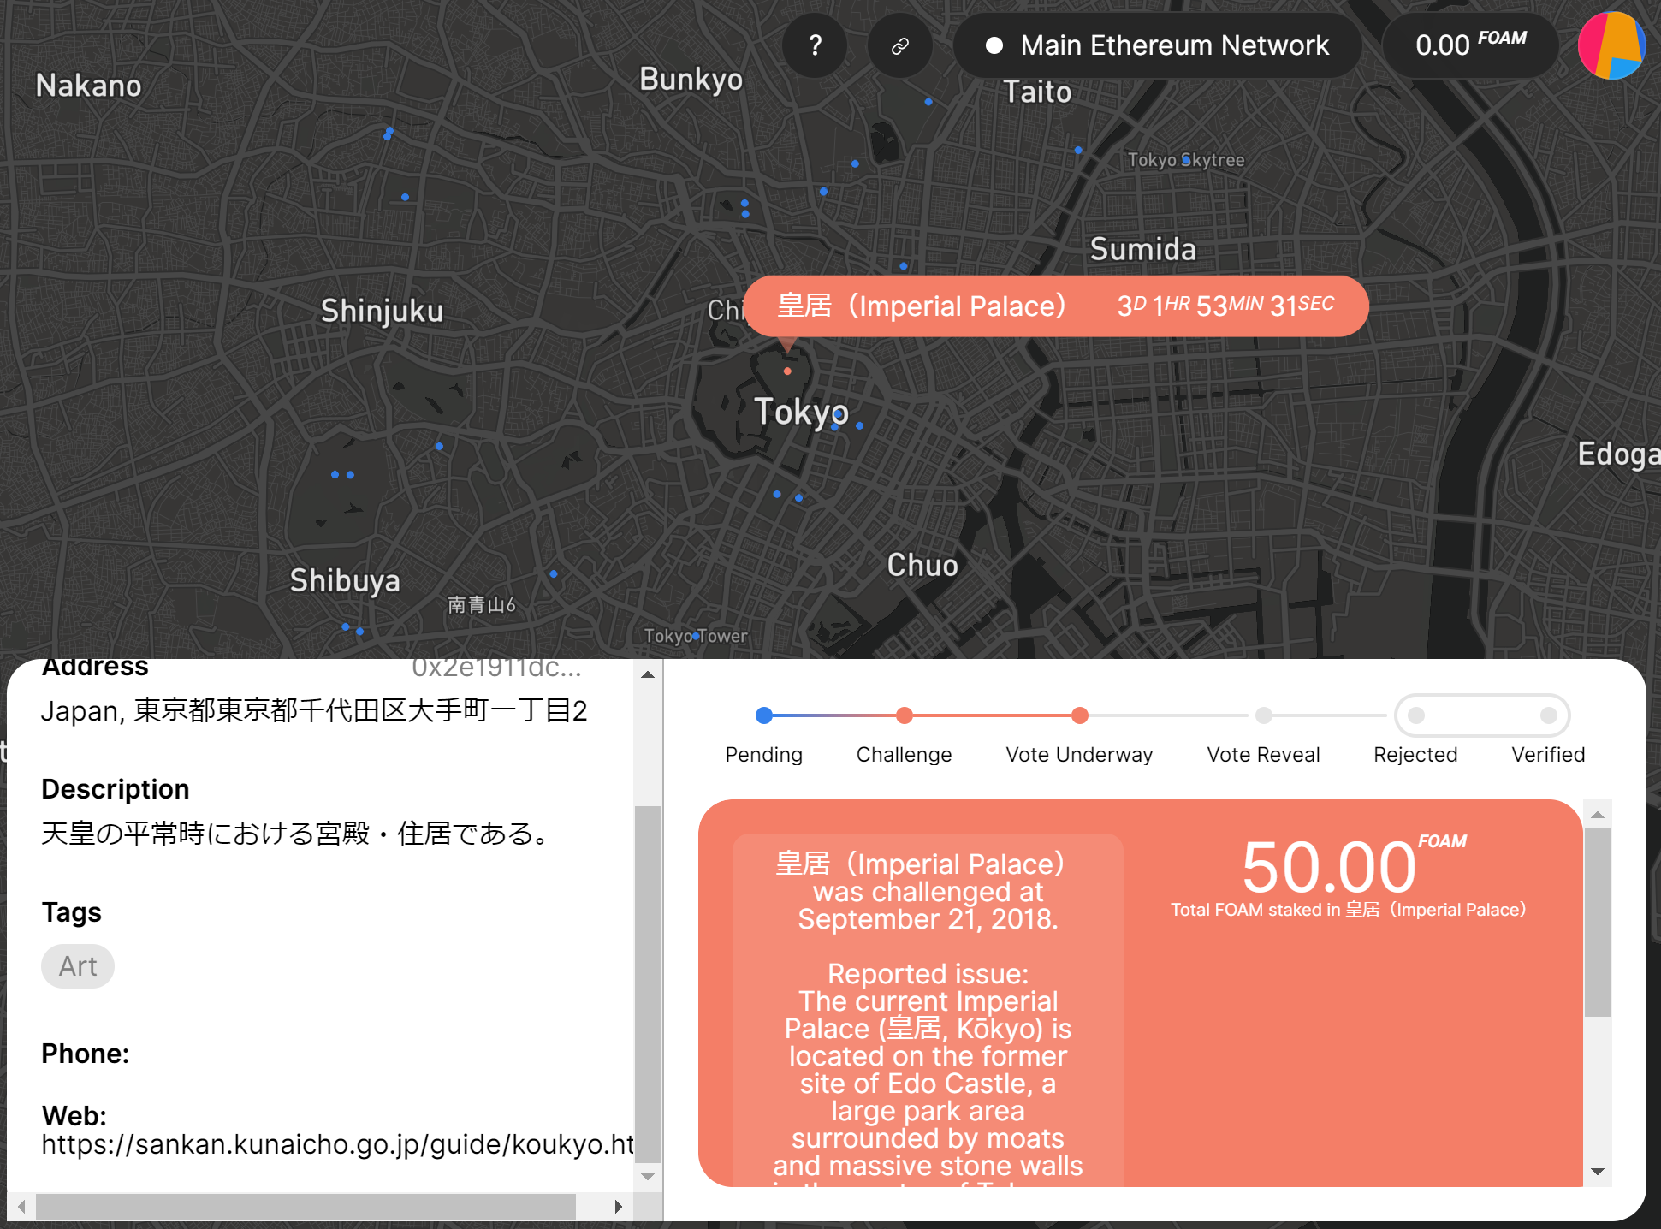Select the Verified outcome dot
Viewport: 1661px width, 1229px height.
(1548, 715)
